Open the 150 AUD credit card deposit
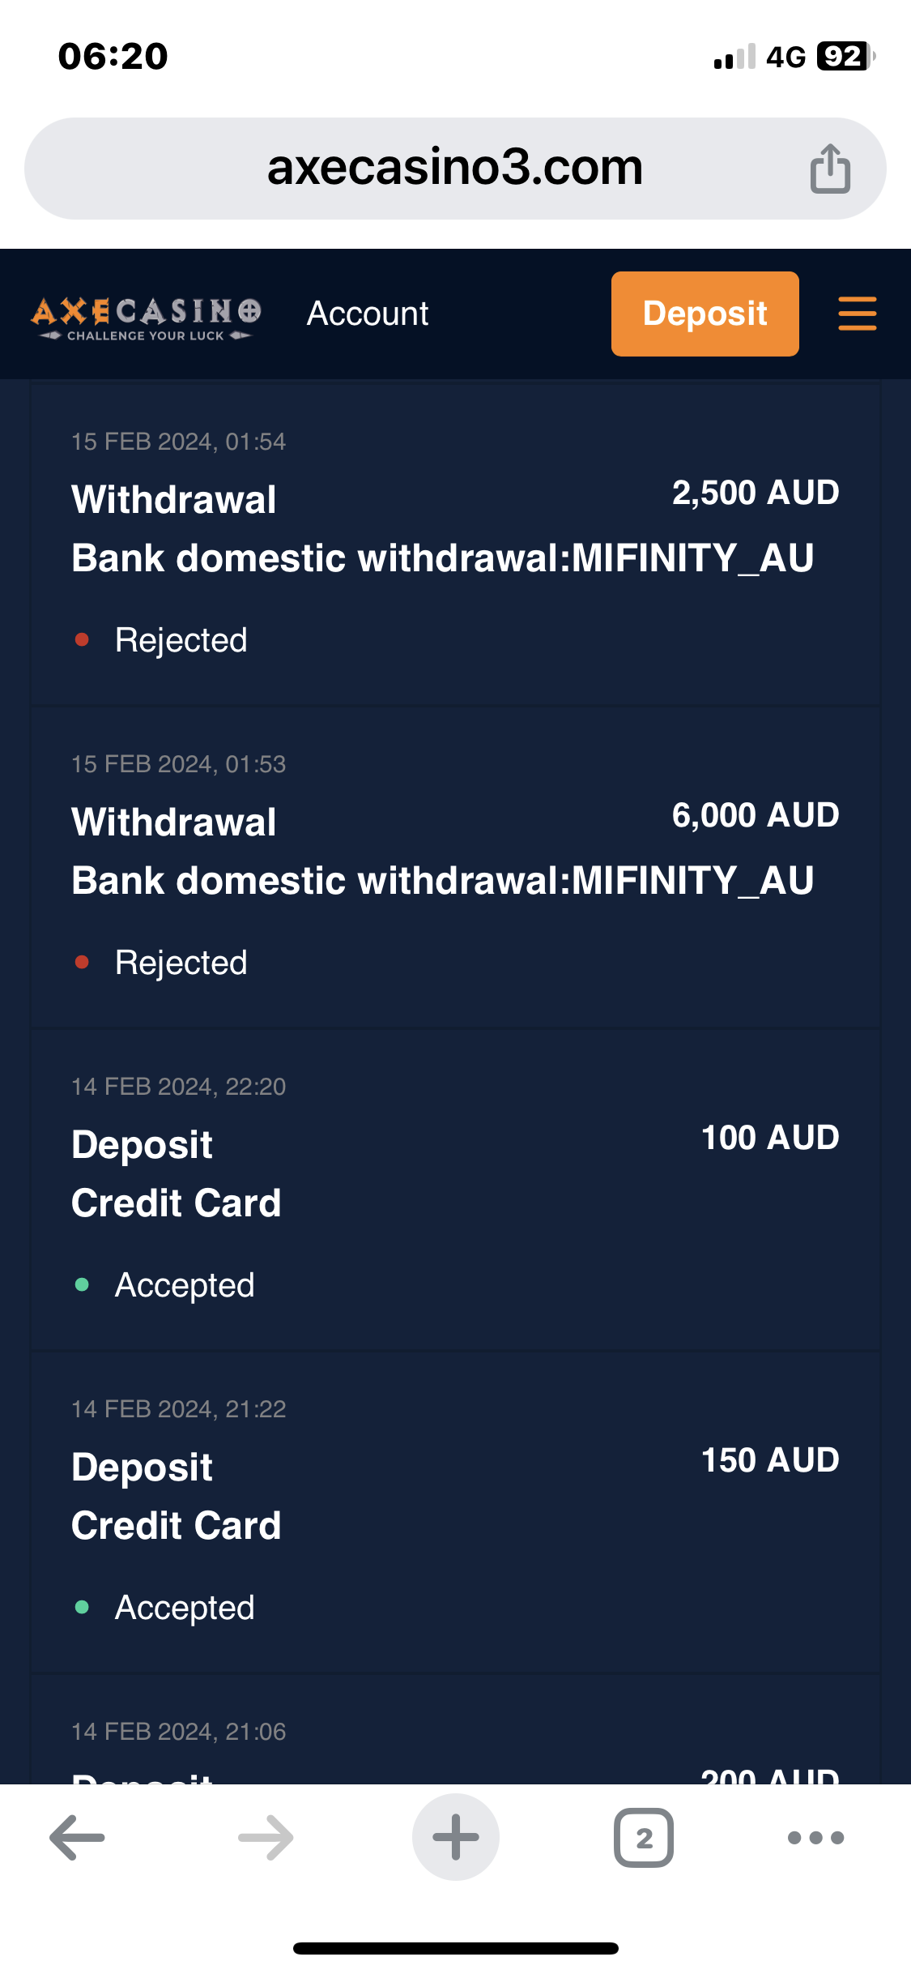Image resolution: width=911 pixels, height=1974 pixels. coord(455,1510)
